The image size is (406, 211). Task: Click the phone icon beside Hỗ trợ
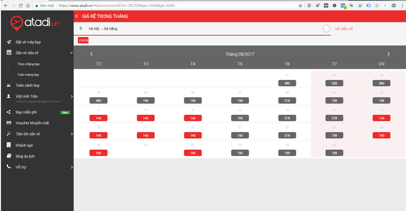point(9,167)
